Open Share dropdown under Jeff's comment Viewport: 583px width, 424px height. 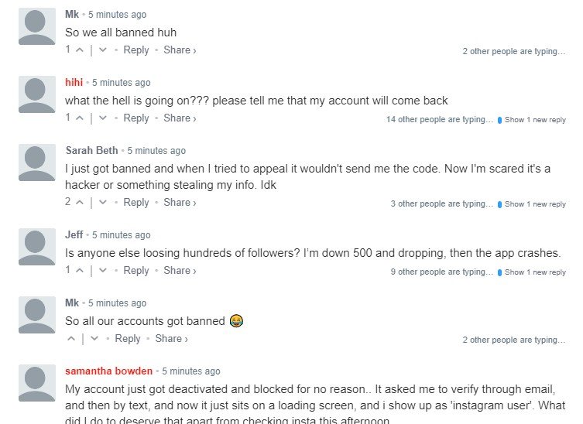(x=180, y=271)
